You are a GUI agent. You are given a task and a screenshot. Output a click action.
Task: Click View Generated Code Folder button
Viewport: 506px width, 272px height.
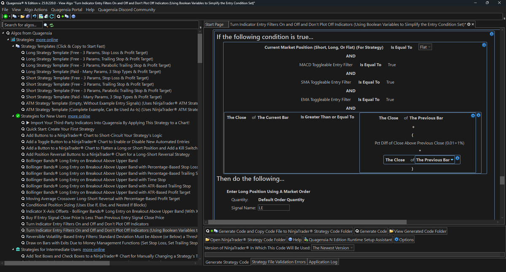point(418,231)
